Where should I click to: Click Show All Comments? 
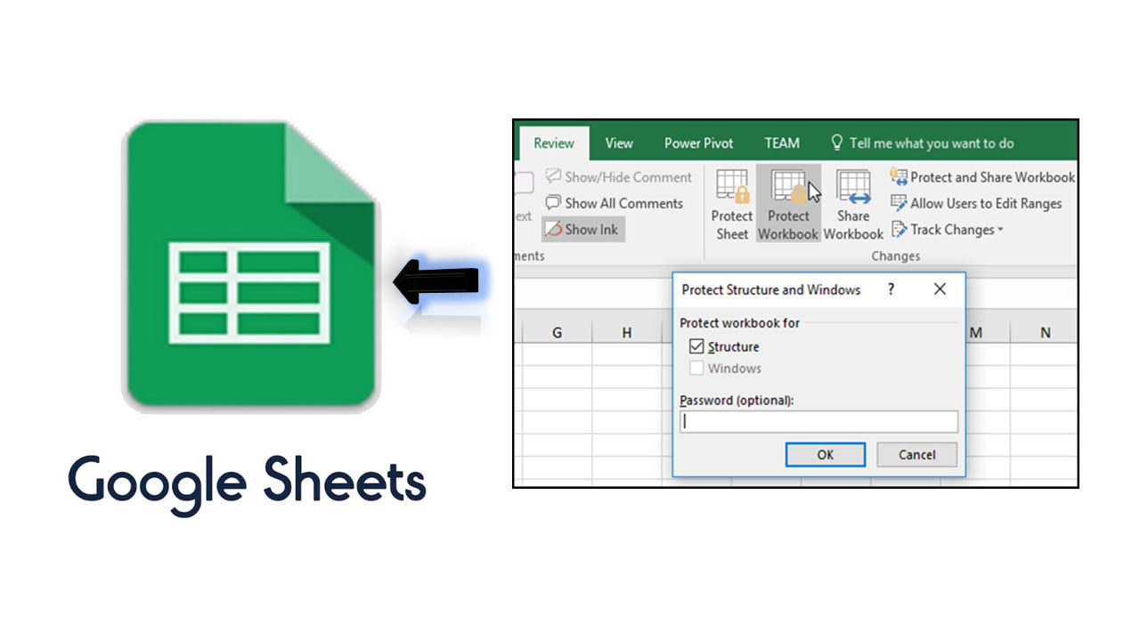tap(615, 203)
